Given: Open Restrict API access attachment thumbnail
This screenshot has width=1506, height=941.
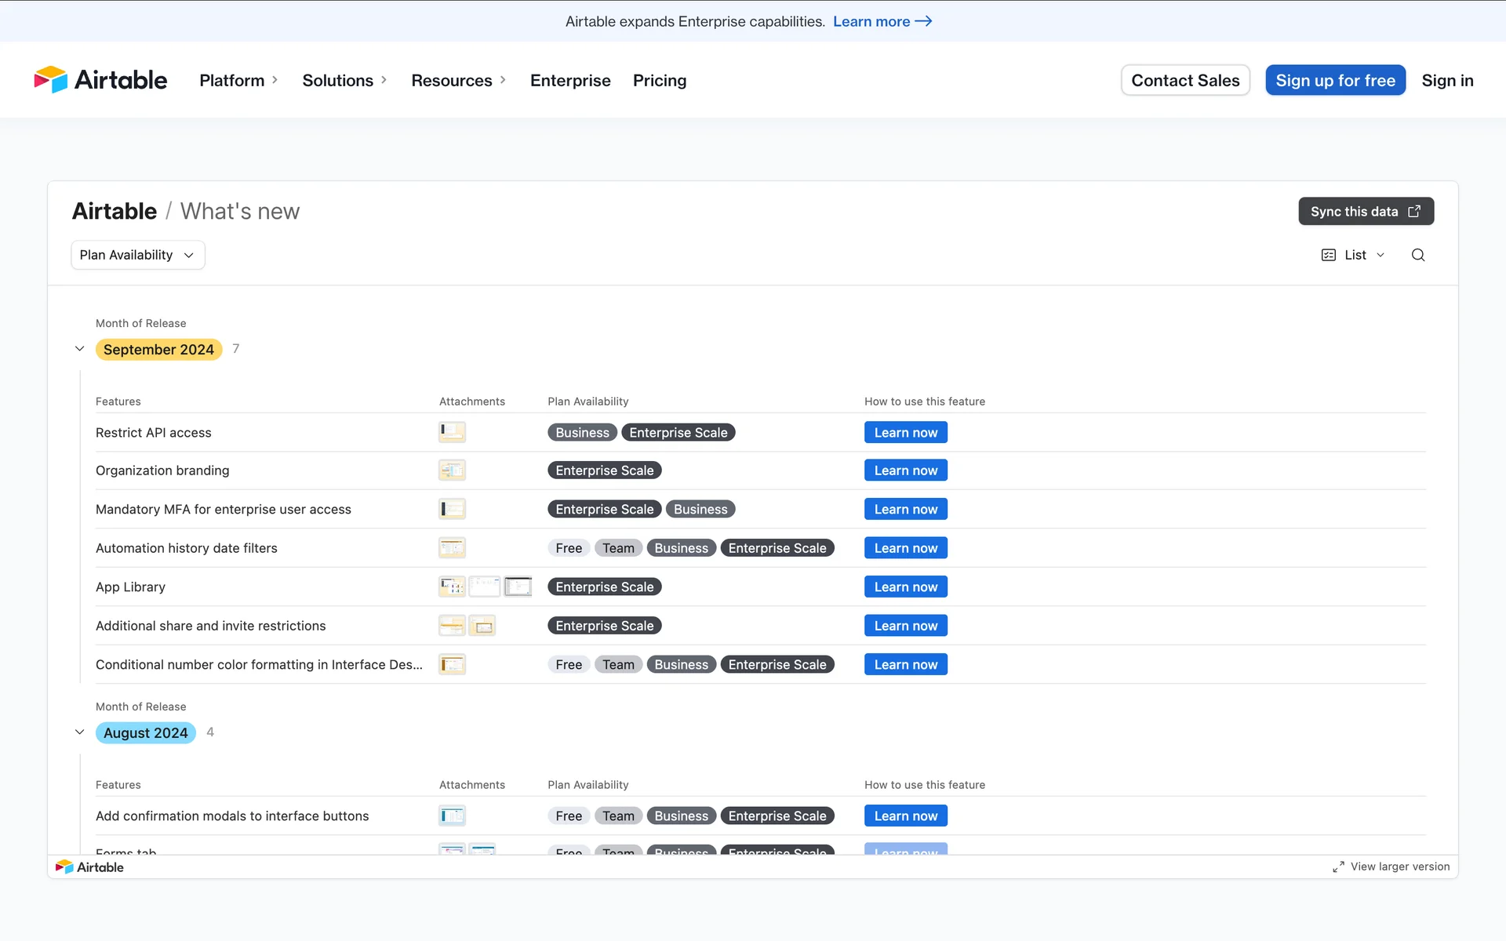Looking at the screenshot, I should (x=452, y=432).
